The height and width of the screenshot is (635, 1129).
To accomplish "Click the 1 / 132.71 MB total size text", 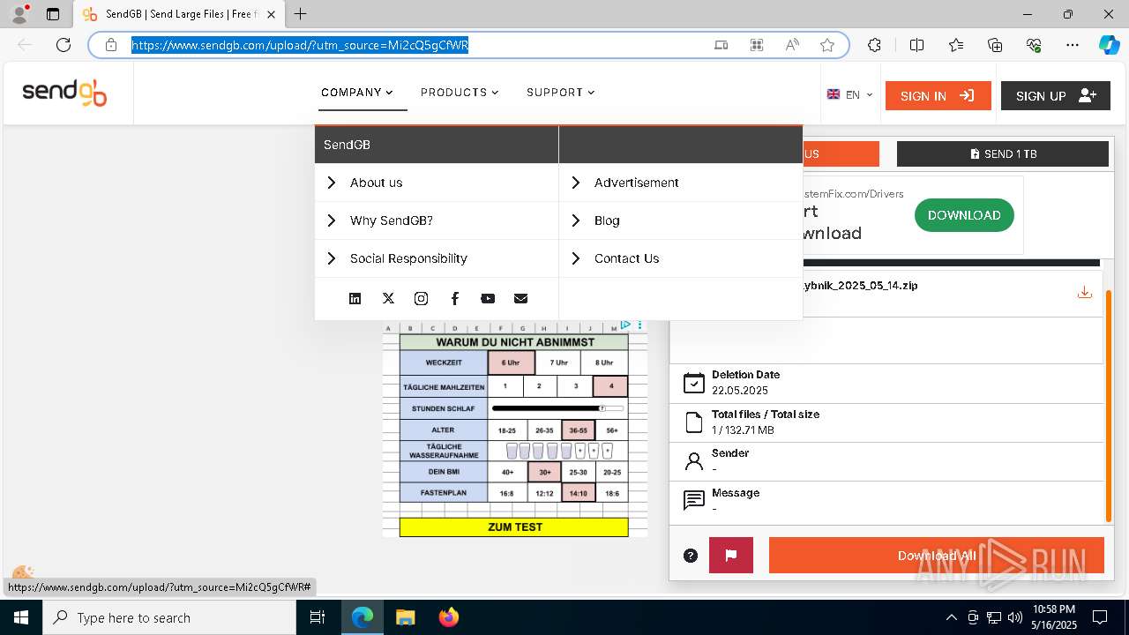I will click(x=743, y=430).
